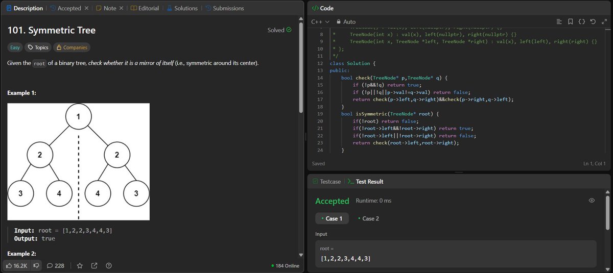
Task: Expand the code editor to fullscreen
Action: tap(603, 21)
